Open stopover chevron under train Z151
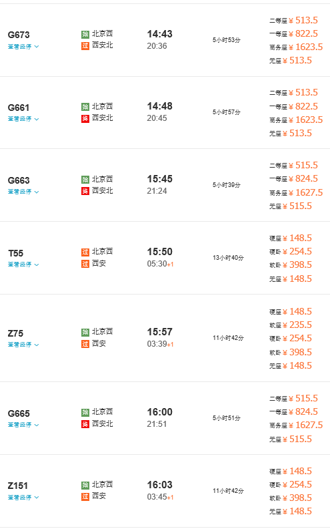 [37, 497]
